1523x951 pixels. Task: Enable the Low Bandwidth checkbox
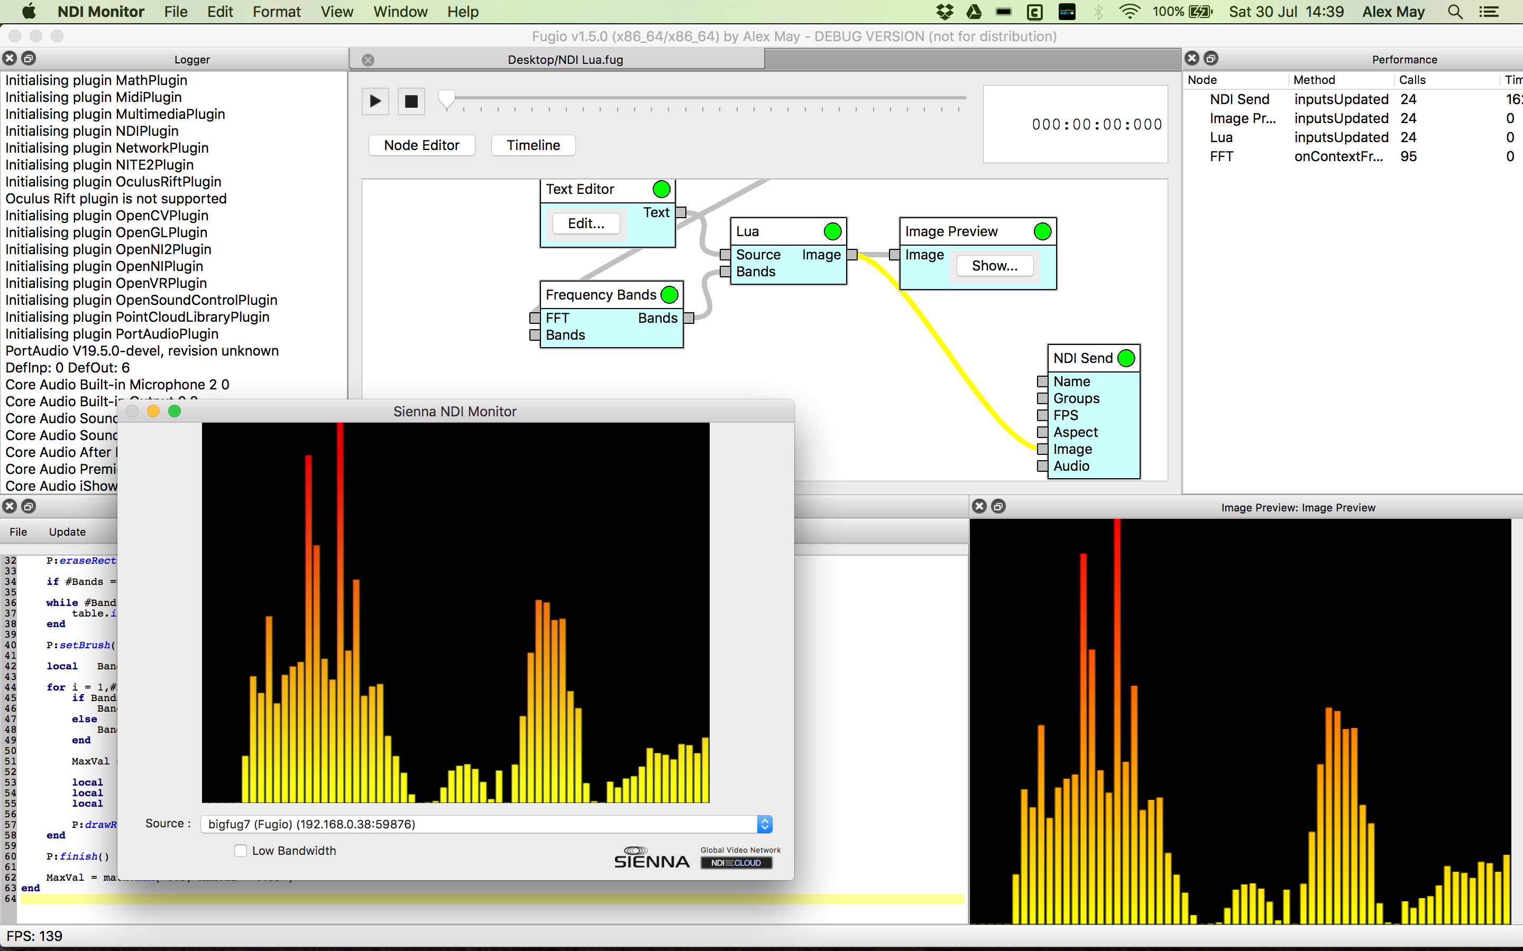pos(241,851)
